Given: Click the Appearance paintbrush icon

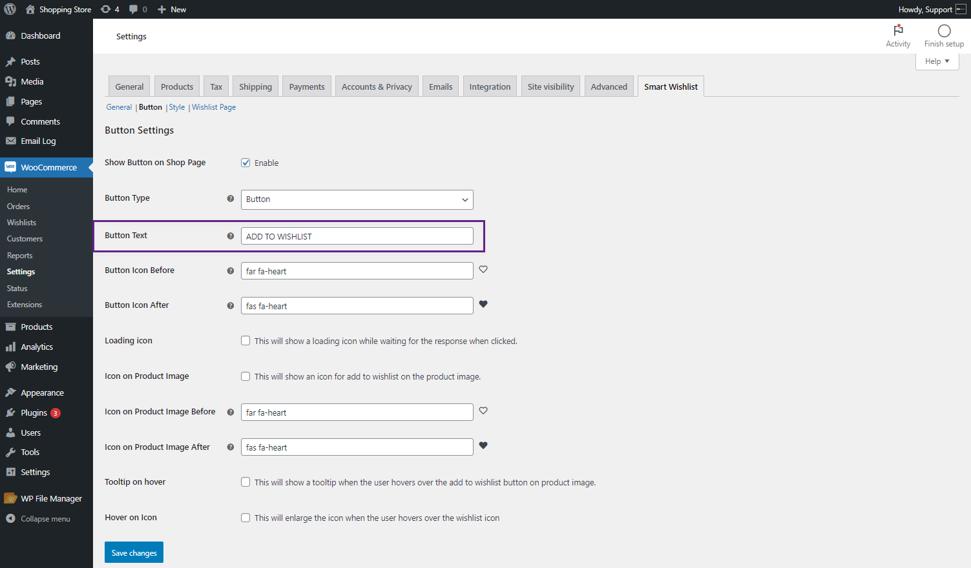Looking at the screenshot, I should tap(10, 392).
